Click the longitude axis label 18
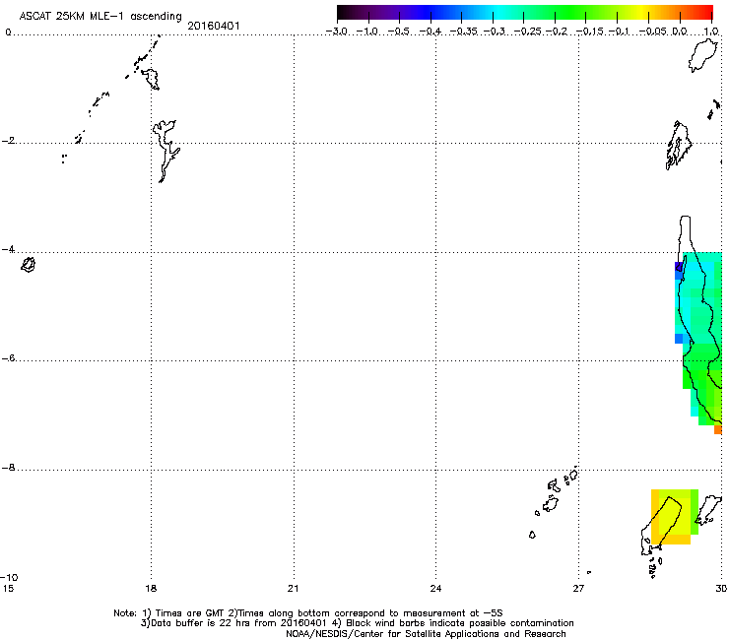 tap(151, 589)
